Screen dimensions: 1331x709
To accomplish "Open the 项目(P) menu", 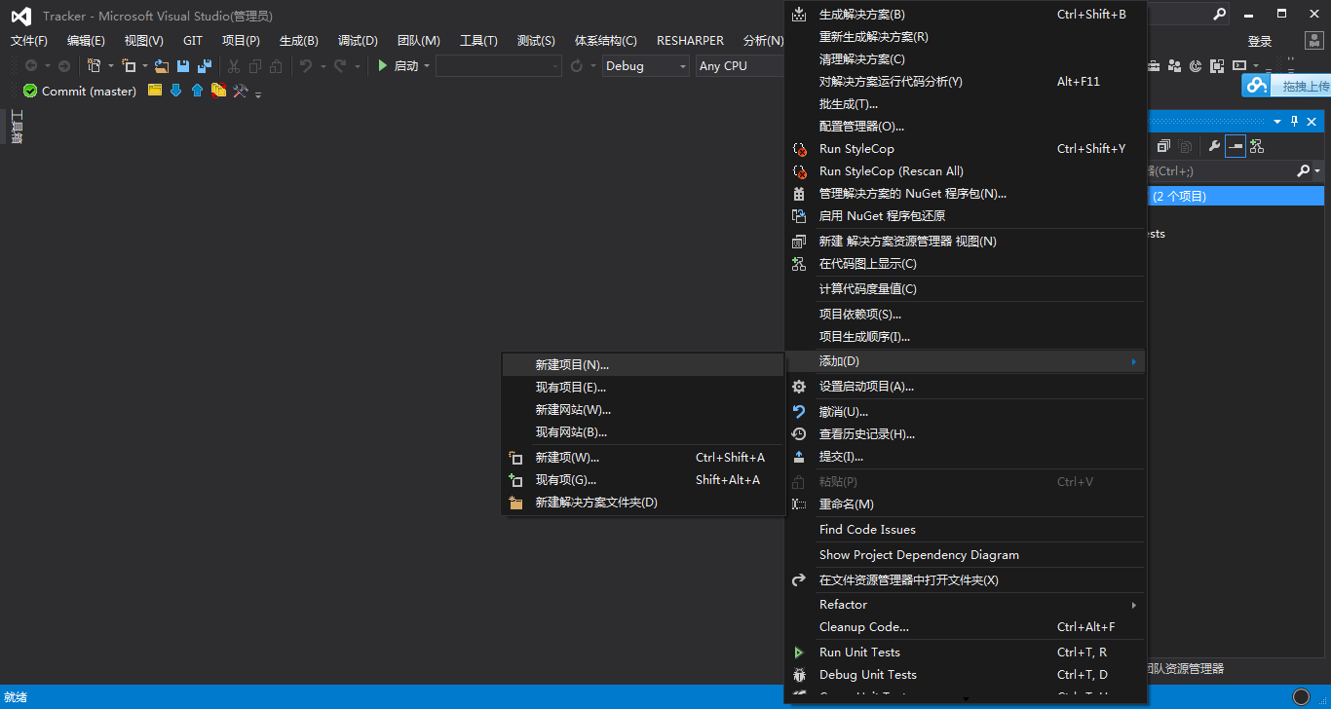I will click(241, 40).
